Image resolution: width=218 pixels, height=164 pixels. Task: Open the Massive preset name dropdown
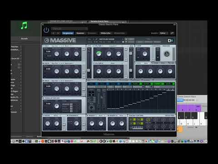pyautogui.click(x=111, y=39)
